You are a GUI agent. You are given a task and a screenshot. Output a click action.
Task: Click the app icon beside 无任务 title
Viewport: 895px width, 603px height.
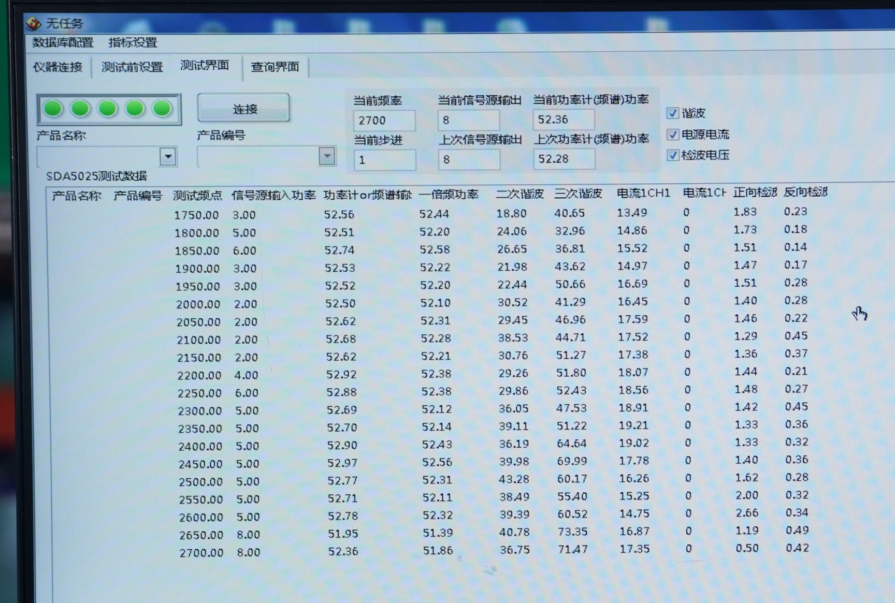click(x=34, y=23)
